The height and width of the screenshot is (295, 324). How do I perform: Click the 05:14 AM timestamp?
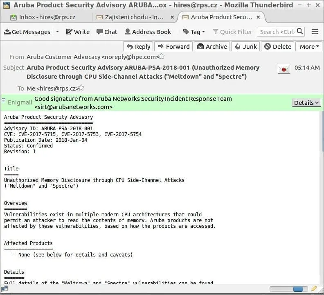[x=307, y=68]
